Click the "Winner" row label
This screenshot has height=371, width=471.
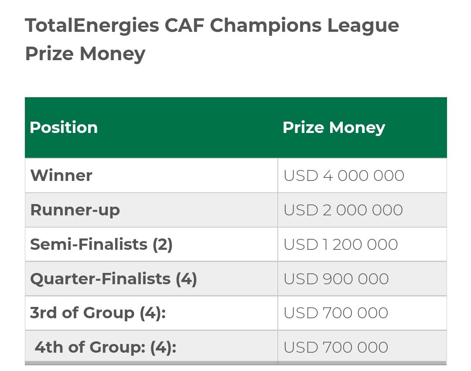(x=61, y=176)
